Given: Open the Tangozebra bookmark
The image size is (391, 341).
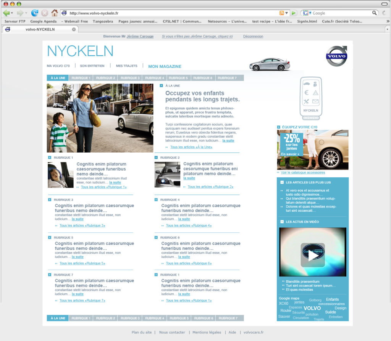Looking at the screenshot, I should click(103, 21).
